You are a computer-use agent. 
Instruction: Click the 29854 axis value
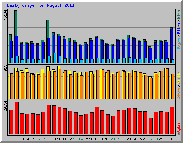pos(5,106)
